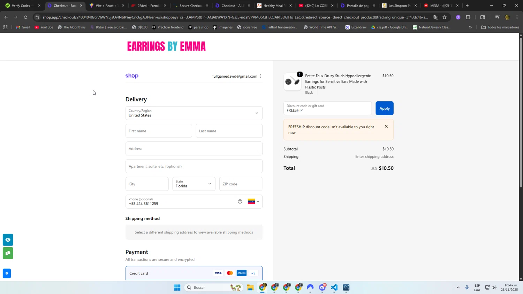Click the page vertical scrollbar

(521, 113)
